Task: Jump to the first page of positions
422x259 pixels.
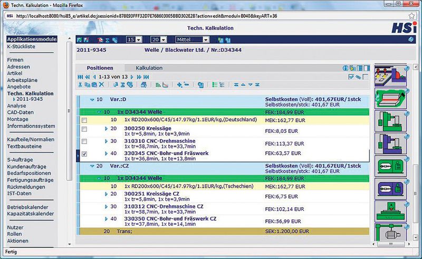Action: [x=80, y=77]
